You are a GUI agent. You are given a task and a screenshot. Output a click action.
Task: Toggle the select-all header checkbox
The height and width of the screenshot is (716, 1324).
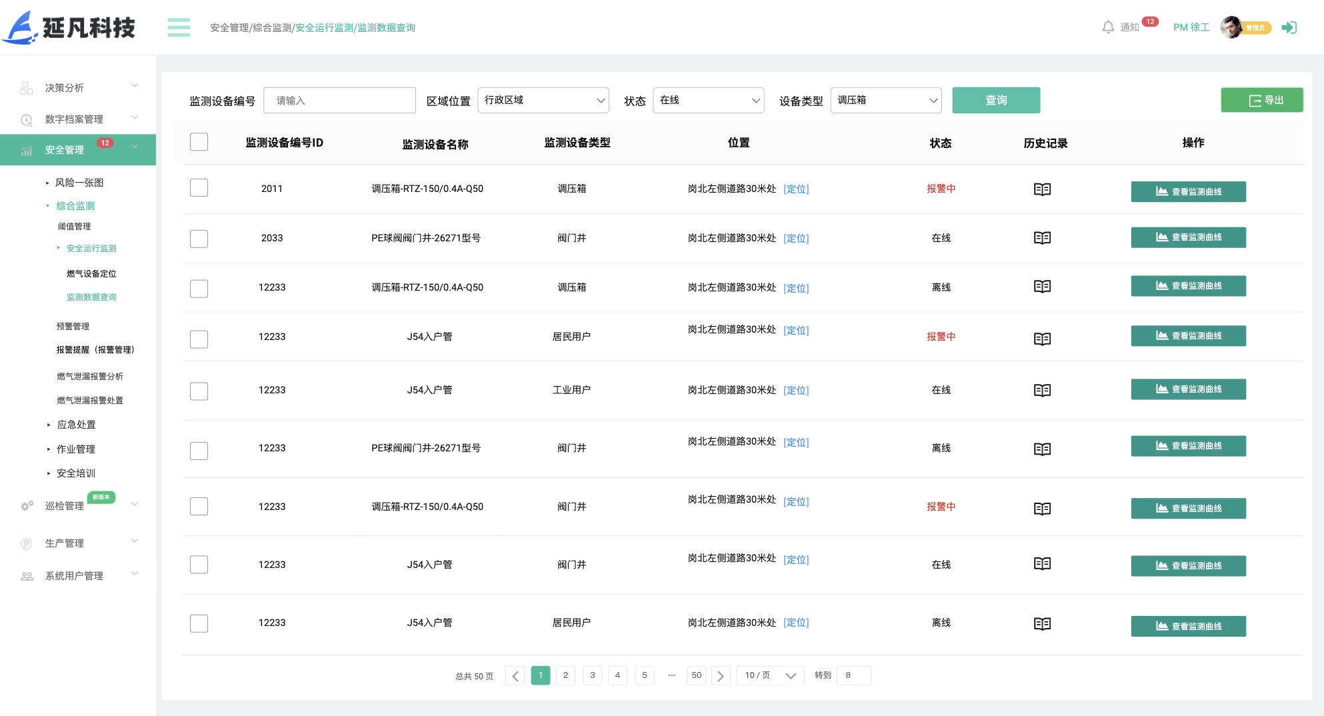pos(199,142)
